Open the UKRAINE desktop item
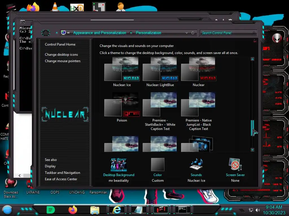 click(33, 192)
